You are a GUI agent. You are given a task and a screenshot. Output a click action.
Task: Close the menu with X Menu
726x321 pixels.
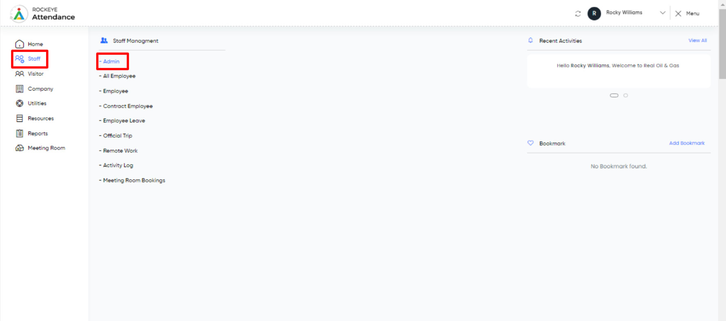(x=687, y=13)
